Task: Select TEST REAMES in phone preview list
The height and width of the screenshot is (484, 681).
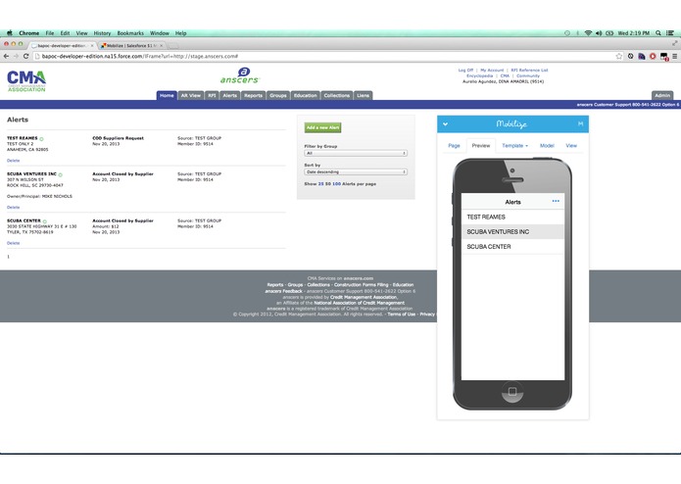Action: 512,218
